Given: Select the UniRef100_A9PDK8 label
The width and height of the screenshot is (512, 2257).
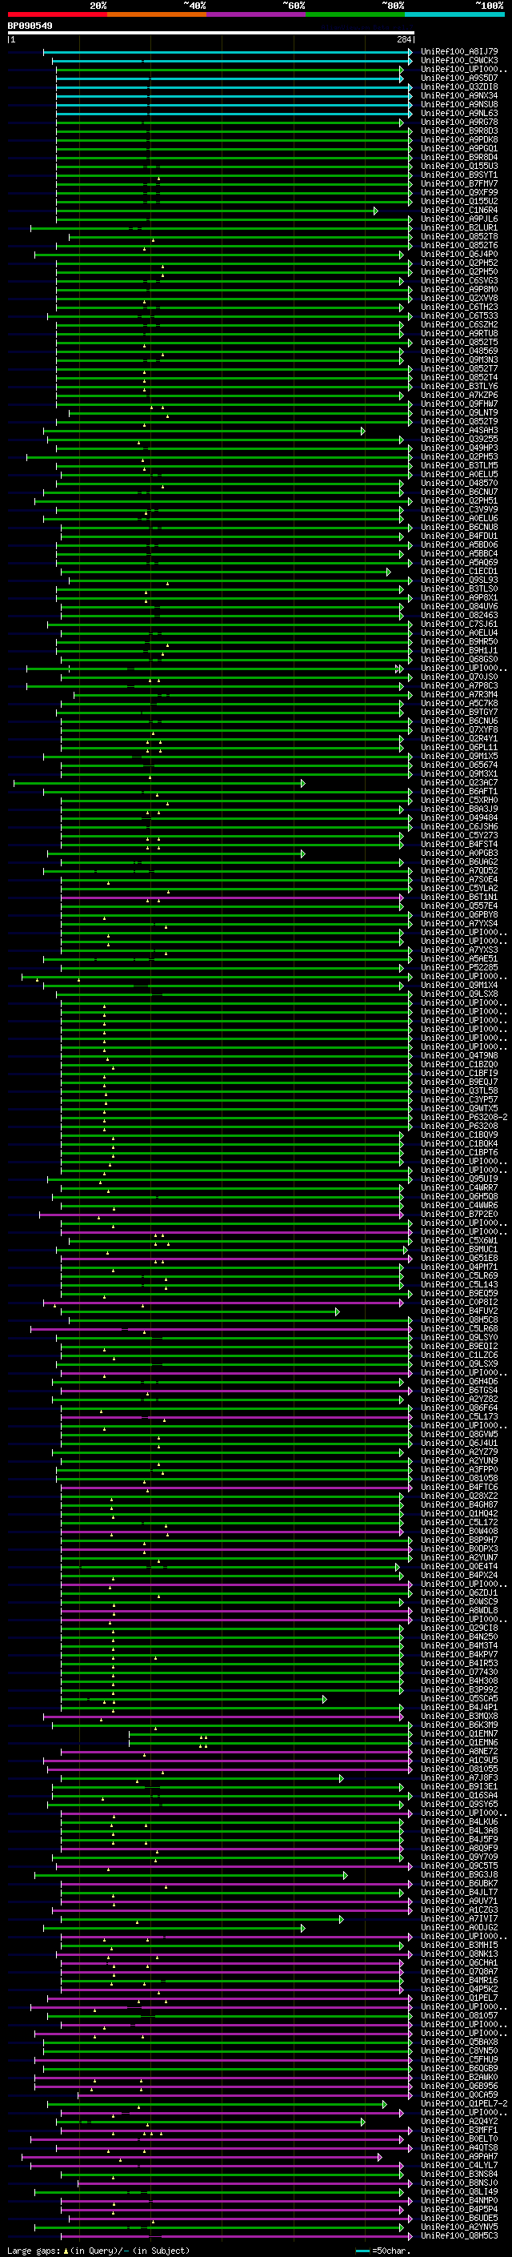Looking at the screenshot, I should click(459, 139).
